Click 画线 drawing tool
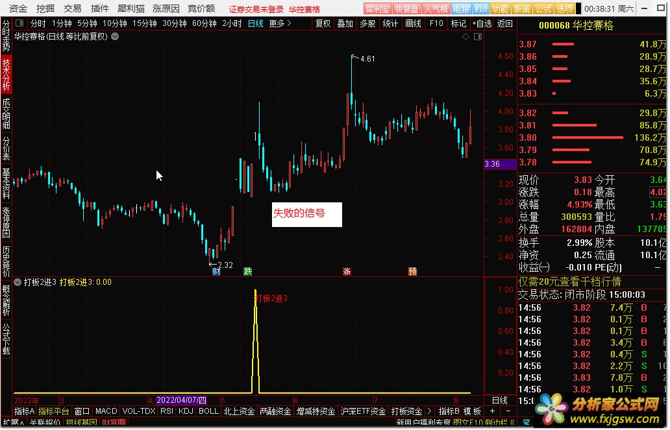This screenshot has height=430, width=670. point(413,23)
